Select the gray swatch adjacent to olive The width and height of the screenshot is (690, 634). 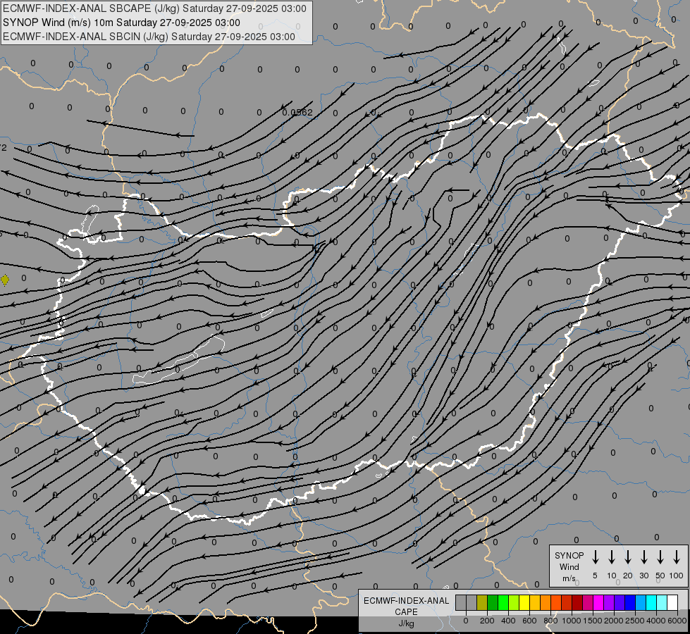(472, 602)
